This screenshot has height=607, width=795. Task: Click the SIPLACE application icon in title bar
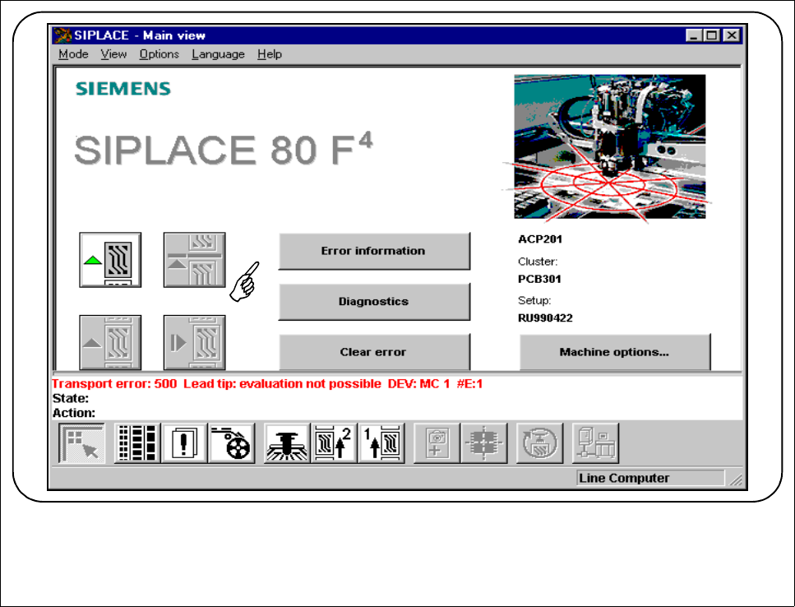tap(62, 35)
